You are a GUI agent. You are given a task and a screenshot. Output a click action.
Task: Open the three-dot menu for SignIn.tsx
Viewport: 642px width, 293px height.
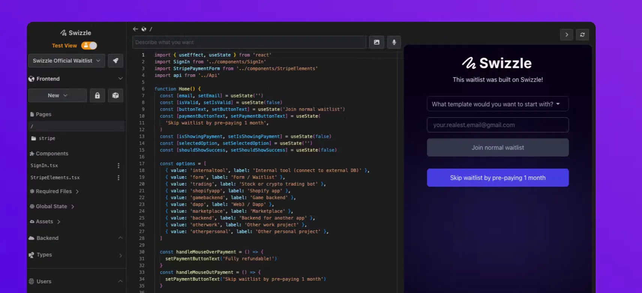coord(118,166)
